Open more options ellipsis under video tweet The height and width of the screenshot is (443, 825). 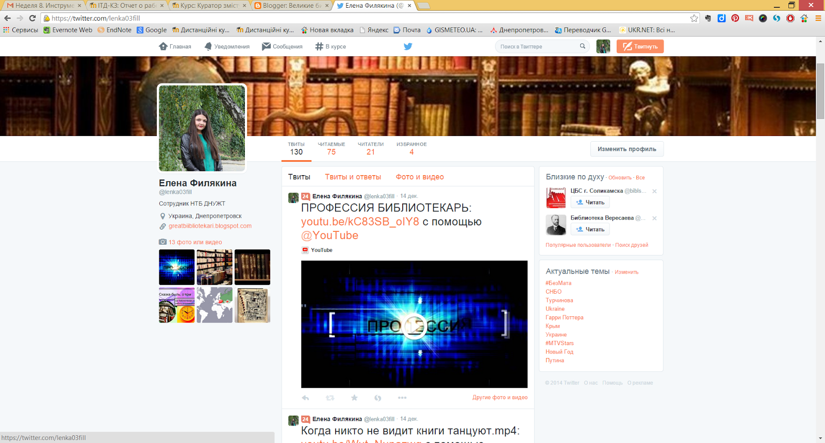tap(402, 398)
